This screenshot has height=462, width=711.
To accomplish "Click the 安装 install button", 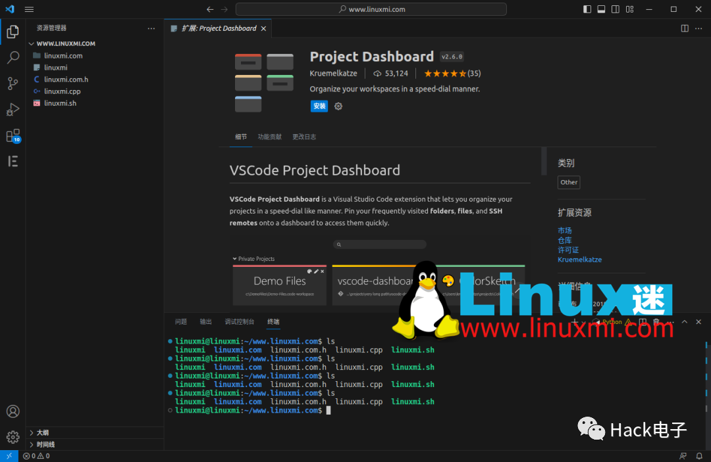I will (x=319, y=106).
